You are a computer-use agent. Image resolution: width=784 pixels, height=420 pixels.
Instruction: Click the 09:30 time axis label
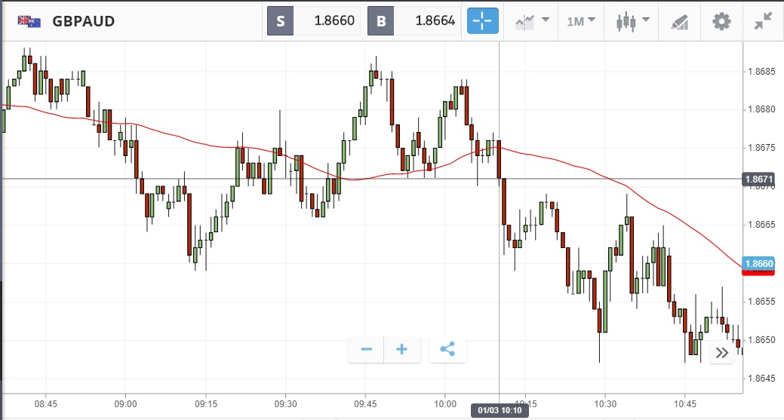coord(286,403)
